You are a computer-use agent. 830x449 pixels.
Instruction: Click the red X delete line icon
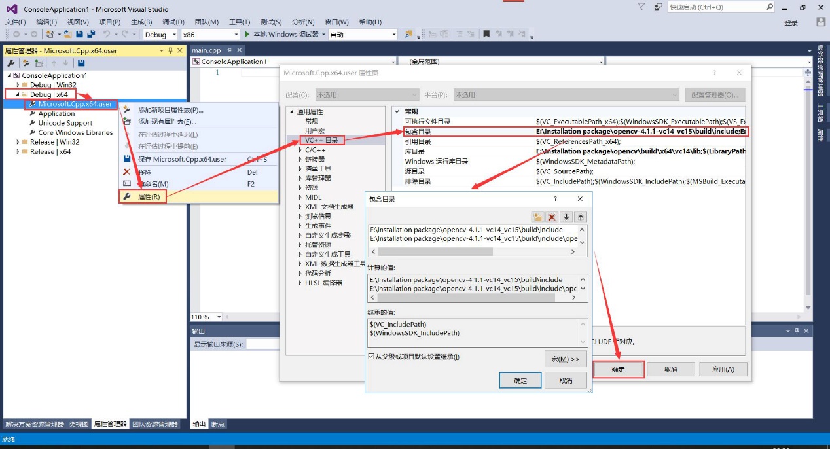552,217
